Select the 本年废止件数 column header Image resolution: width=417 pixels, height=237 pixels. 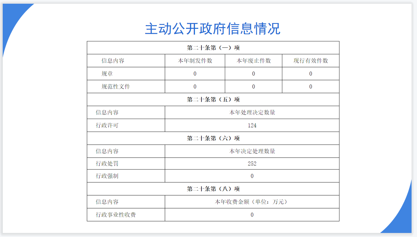(x=253, y=61)
